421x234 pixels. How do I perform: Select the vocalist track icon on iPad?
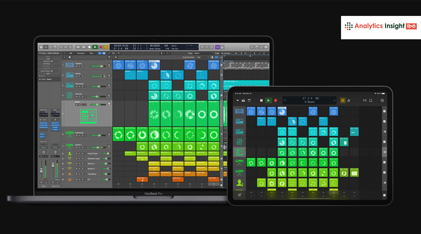239,183
